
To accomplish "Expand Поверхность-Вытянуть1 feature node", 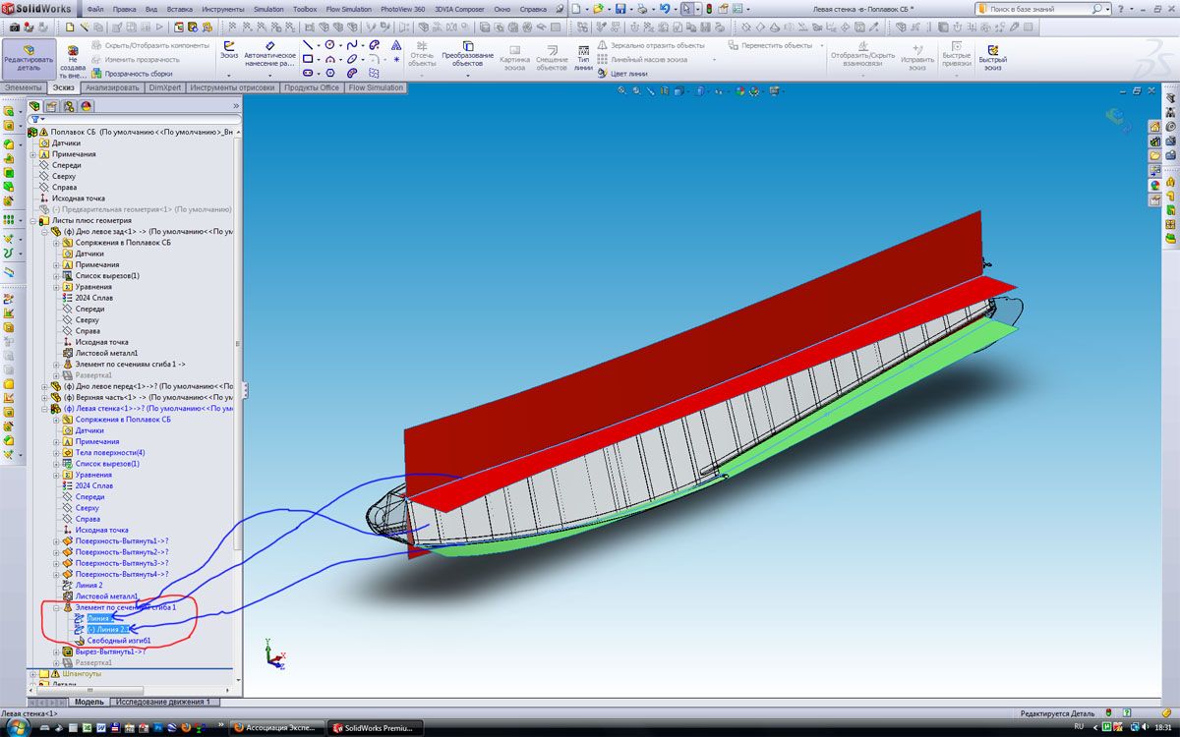I will (56, 541).
